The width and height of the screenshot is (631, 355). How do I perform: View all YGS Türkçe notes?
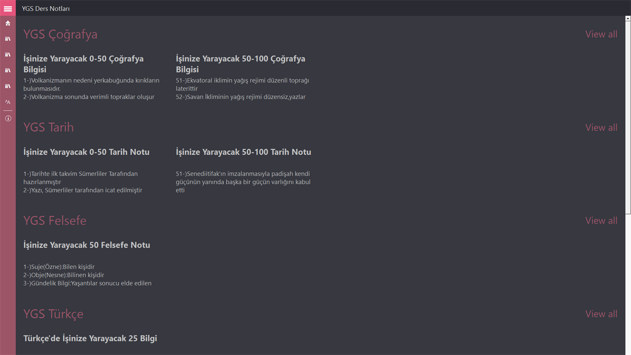[x=601, y=314]
